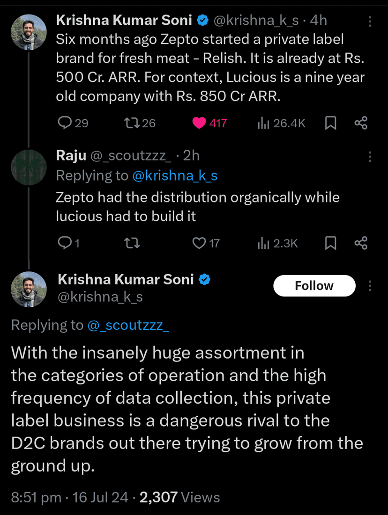Viewport: 388px width, 515px height.
Task: View Raju's reply 2.3K view stats
Action: (264, 243)
